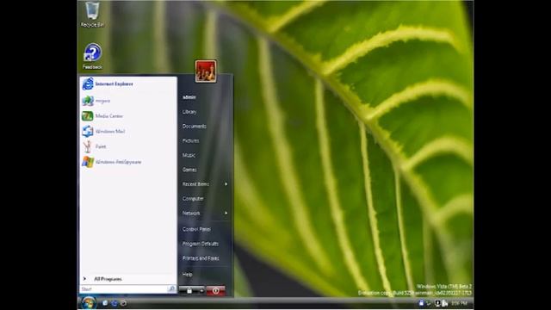This screenshot has height=310, width=551.
Task: Click the blue security icon in system tray
Action: (421, 302)
